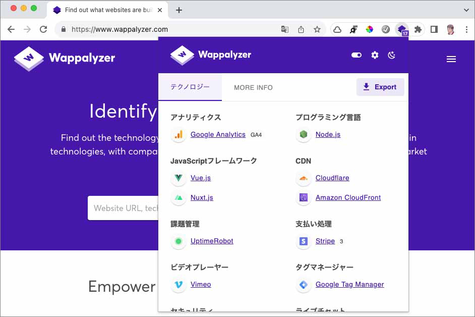Click the Vue.js icon in JavaScriptフレームワーク
This screenshot has height=317, width=475.
pos(178,178)
